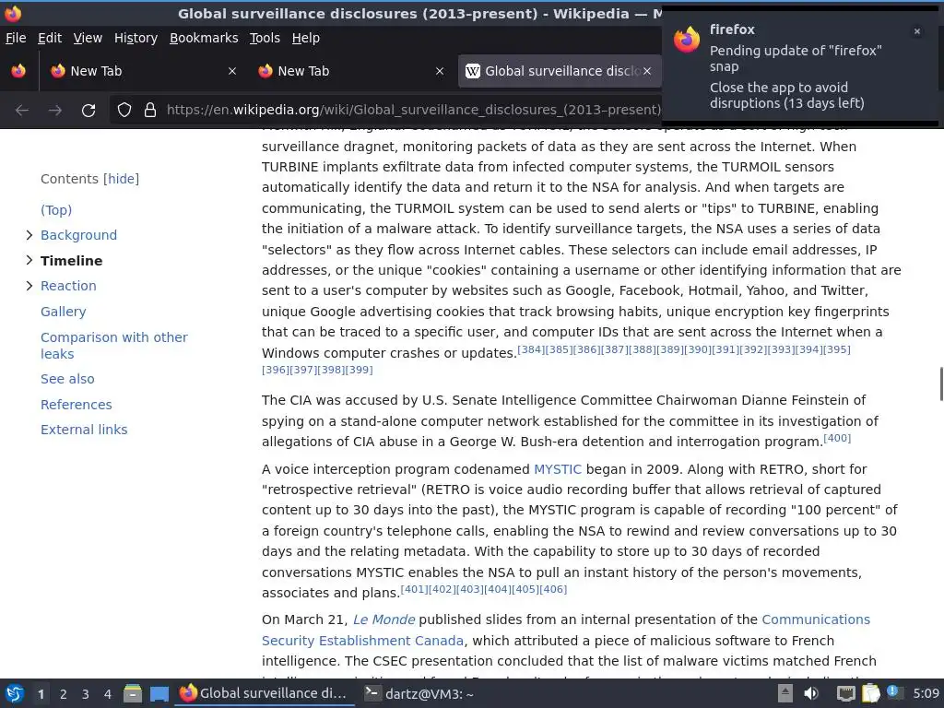Screen dimensions: 944x708
Task: Go to Timeline section link
Action: [72, 261]
